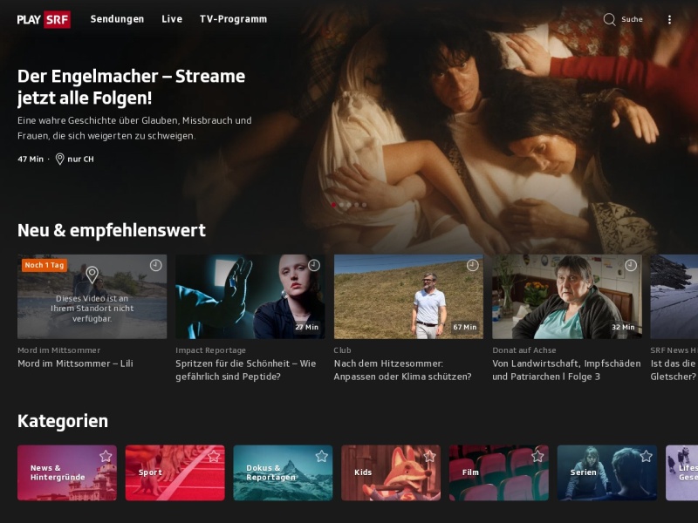Click location pin icon next to nur CH

59,159
